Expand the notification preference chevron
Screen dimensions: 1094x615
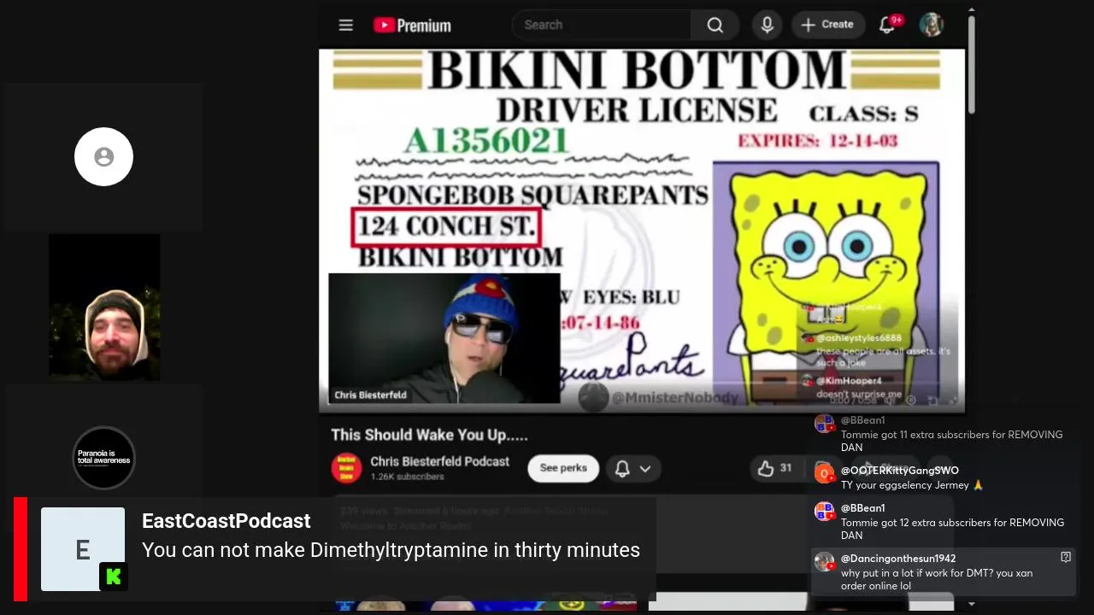coord(645,468)
